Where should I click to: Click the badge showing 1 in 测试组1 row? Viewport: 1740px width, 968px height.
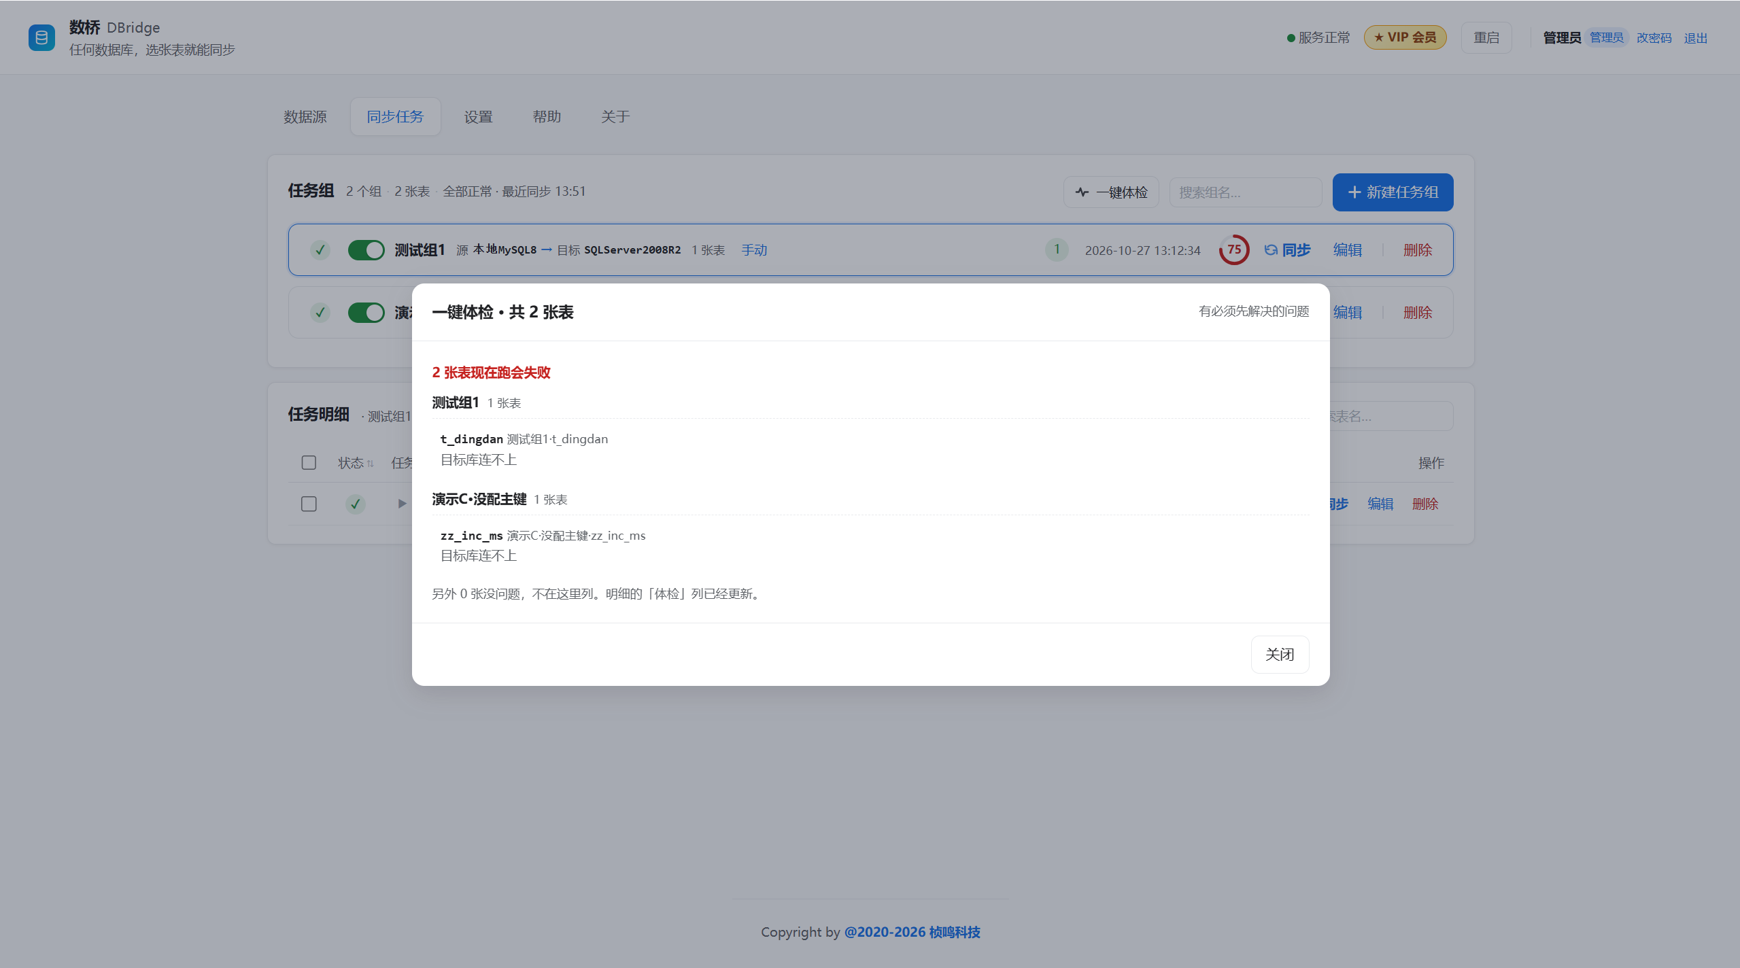[1057, 249]
